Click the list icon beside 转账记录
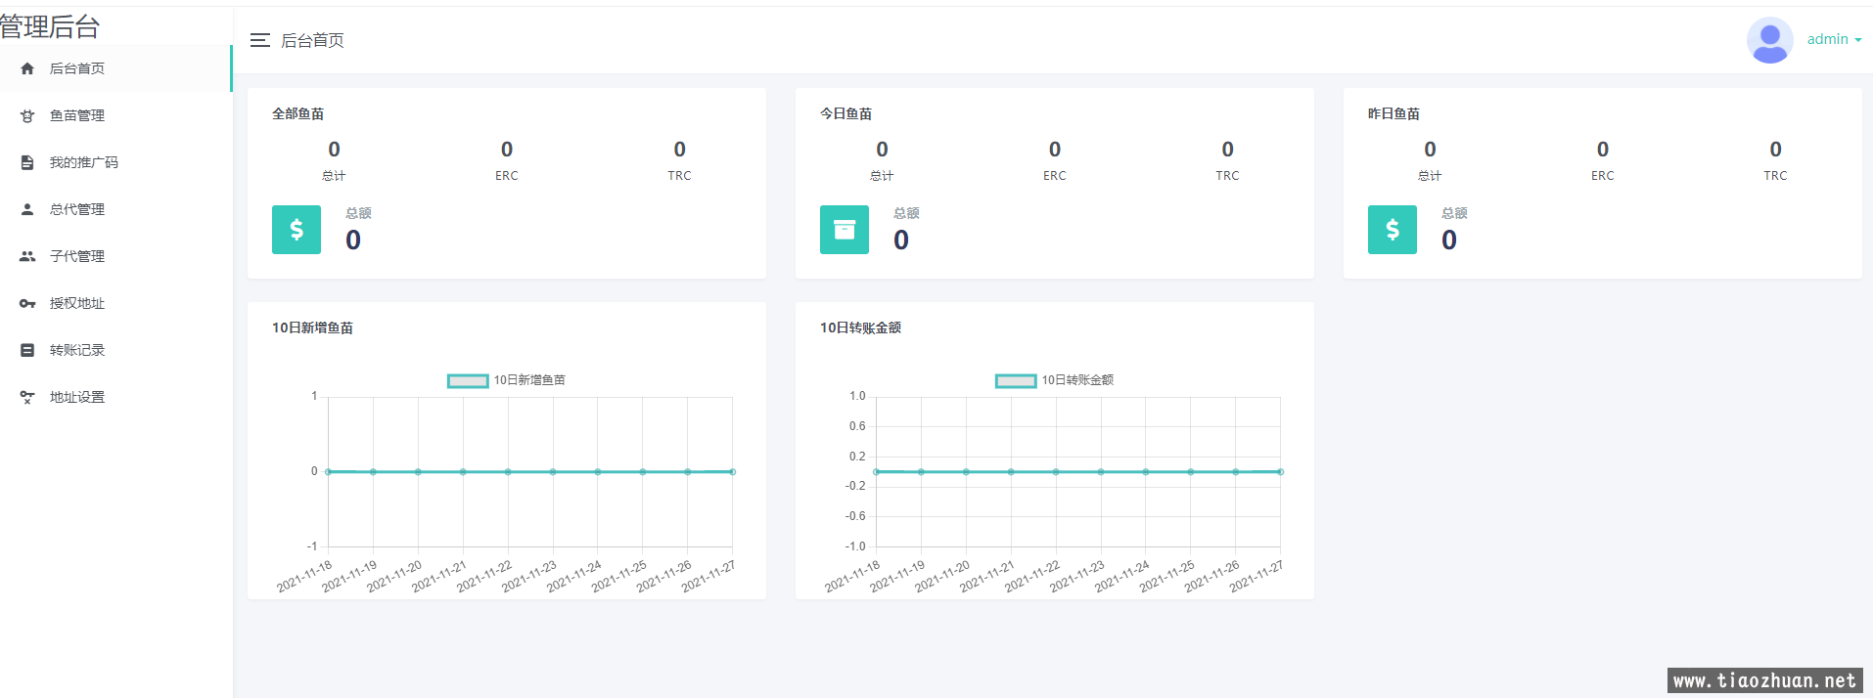Image resolution: width=1873 pixels, height=698 pixels. [27, 350]
